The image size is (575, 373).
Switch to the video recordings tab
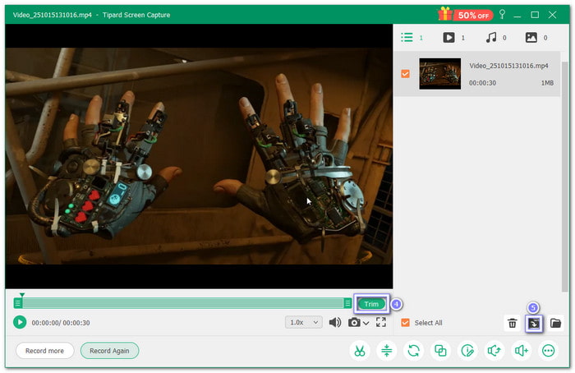pos(449,38)
